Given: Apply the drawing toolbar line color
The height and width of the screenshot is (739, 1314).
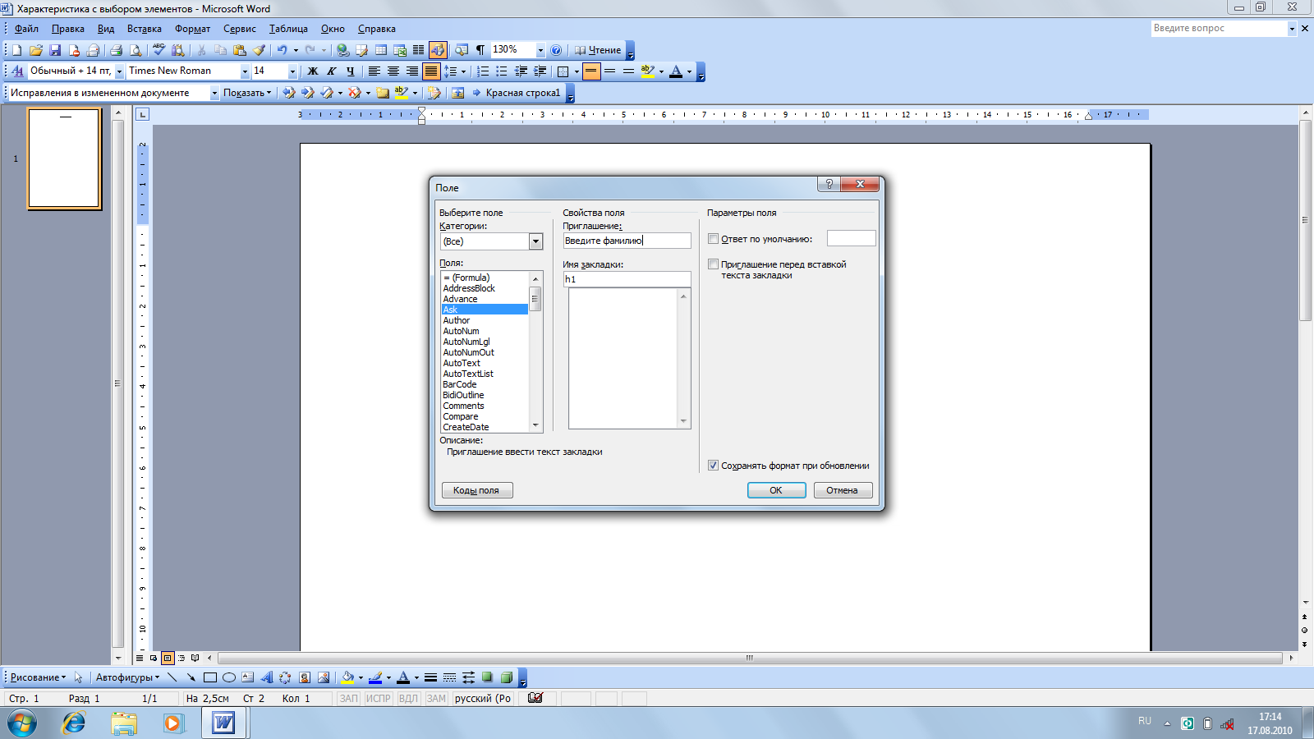Looking at the screenshot, I should (375, 677).
